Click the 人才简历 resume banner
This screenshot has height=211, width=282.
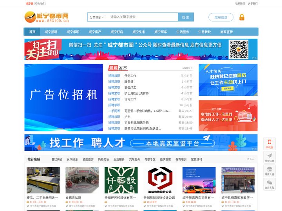pyautogui.click(x=228, y=80)
